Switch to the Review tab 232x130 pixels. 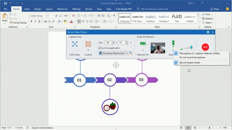(89, 9)
